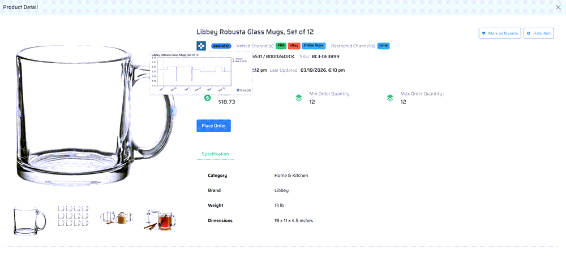Click the Restricted Channel(s) label
This screenshot has width=566, height=266.
coord(354,46)
